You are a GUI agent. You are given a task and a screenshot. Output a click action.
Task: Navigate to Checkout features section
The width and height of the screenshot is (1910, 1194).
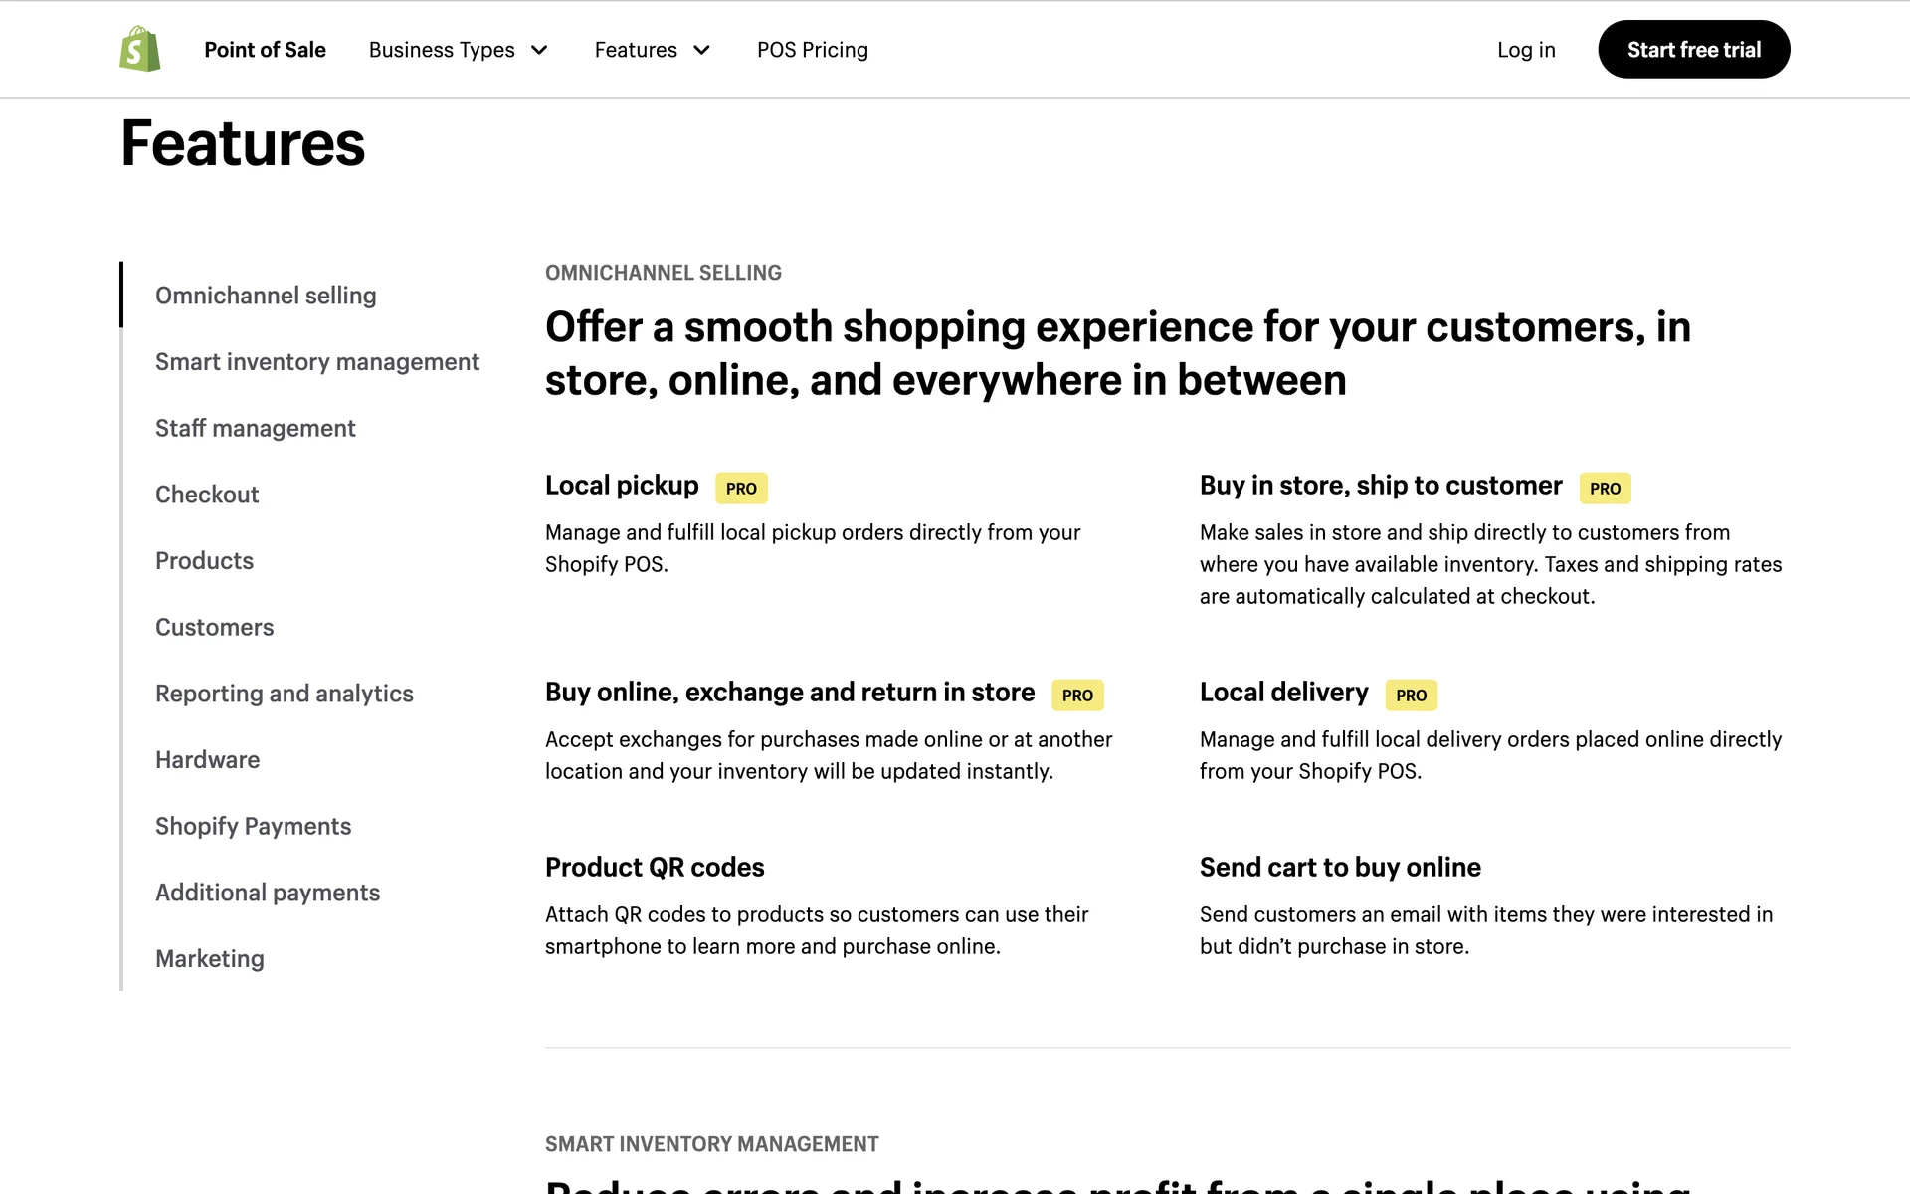pos(207,495)
